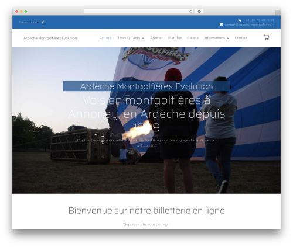
Task: Click the email envelope icon
Action: 221,25
